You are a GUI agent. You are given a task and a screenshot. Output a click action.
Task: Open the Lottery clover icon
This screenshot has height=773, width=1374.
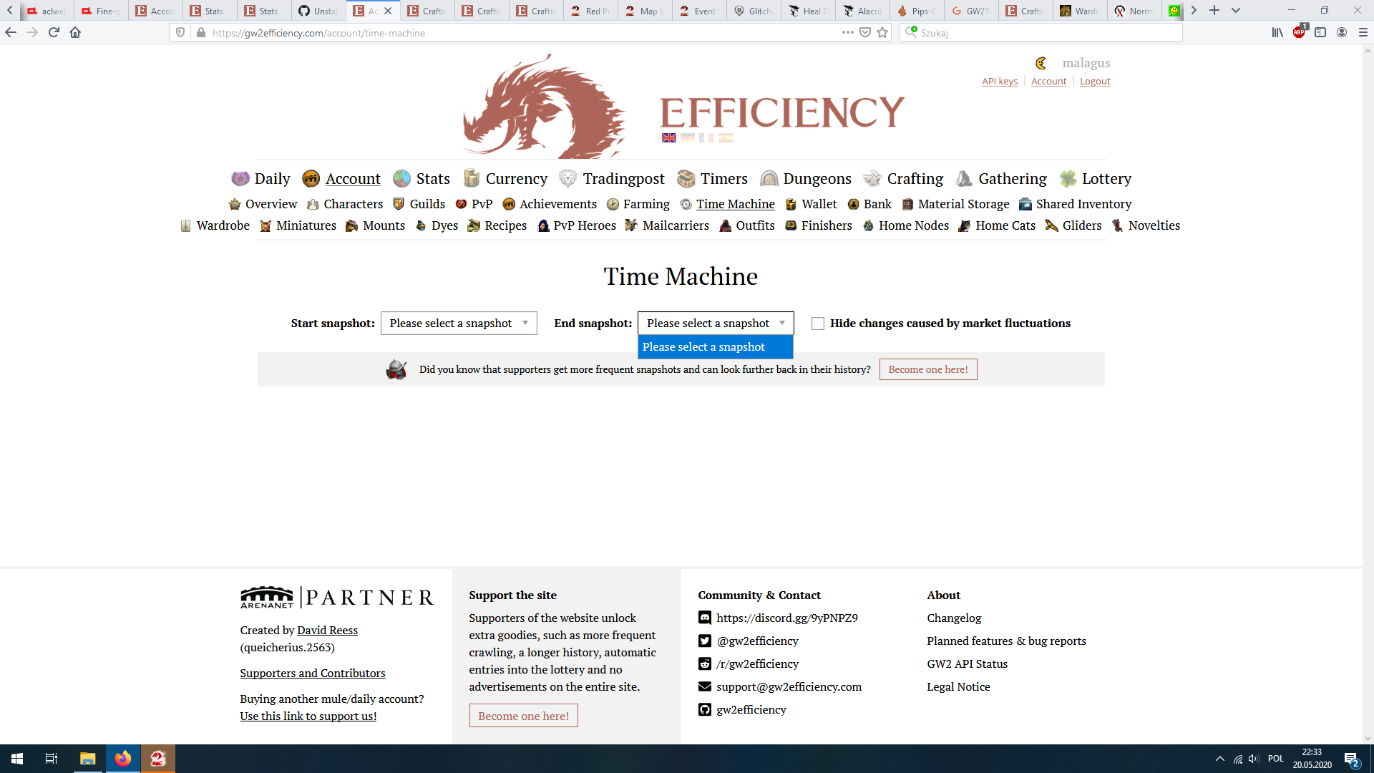[x=1068, y=178]
